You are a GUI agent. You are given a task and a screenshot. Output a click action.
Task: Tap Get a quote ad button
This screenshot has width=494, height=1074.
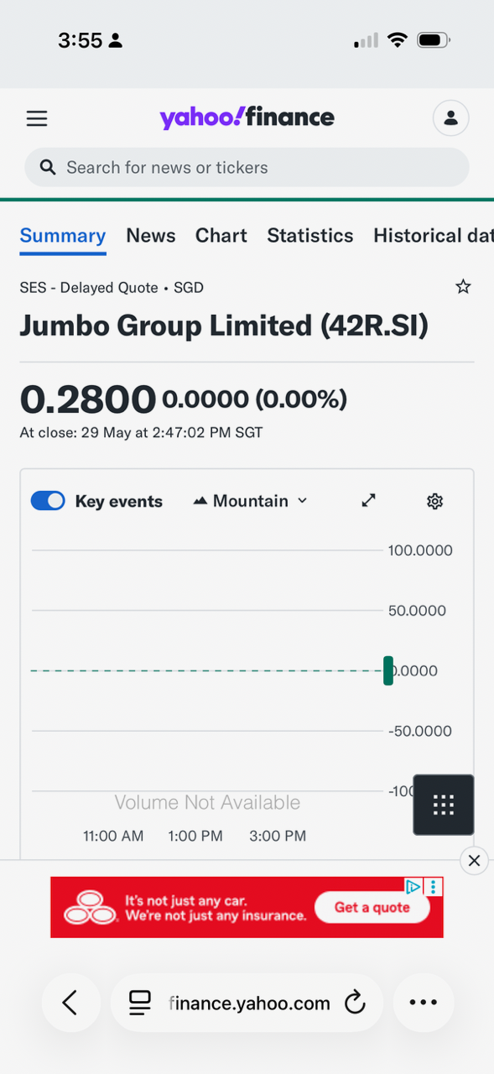pos(372,907)
